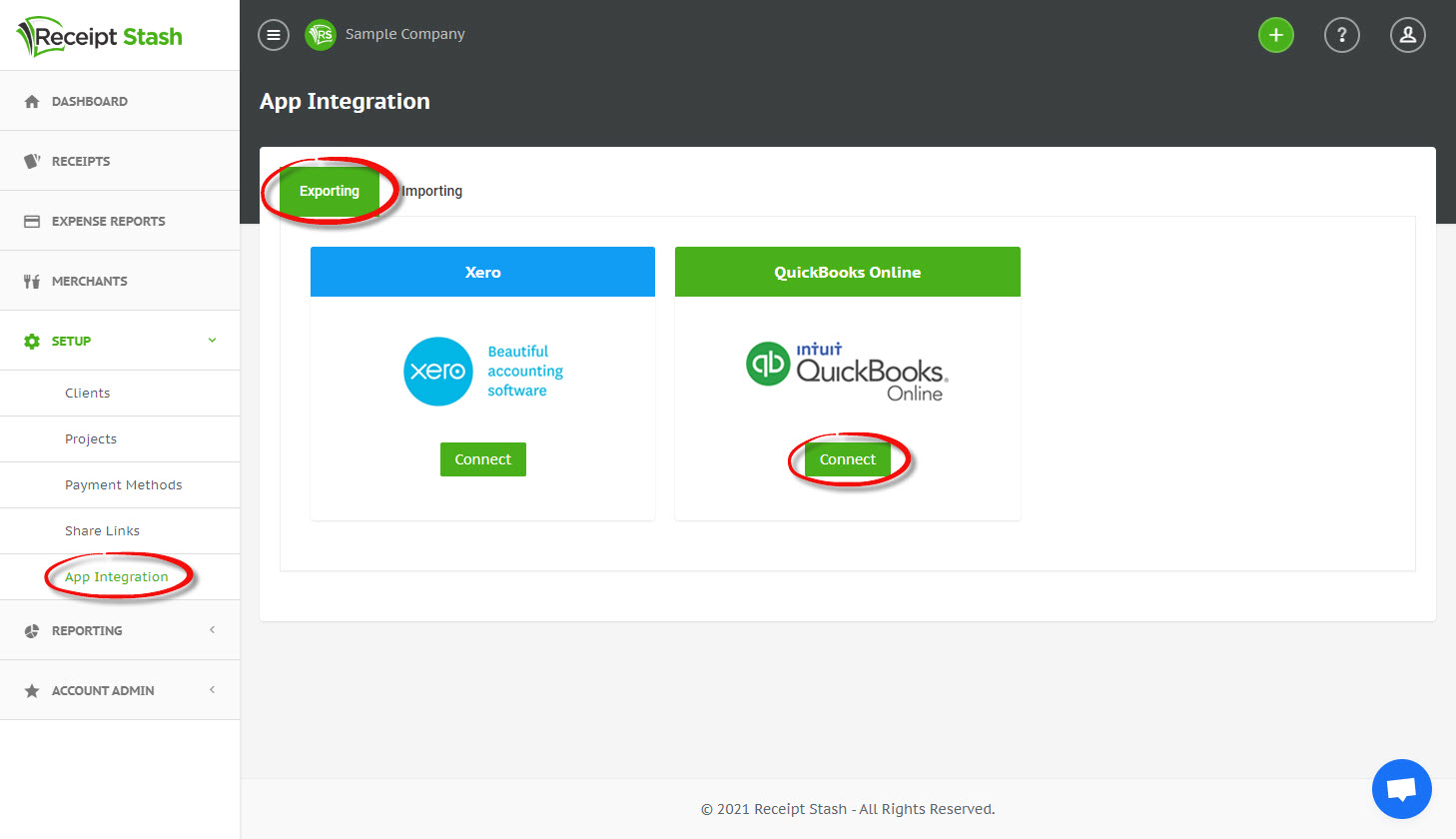
Task: Click the Receipt Stash logo
Action: click(99, 36)
